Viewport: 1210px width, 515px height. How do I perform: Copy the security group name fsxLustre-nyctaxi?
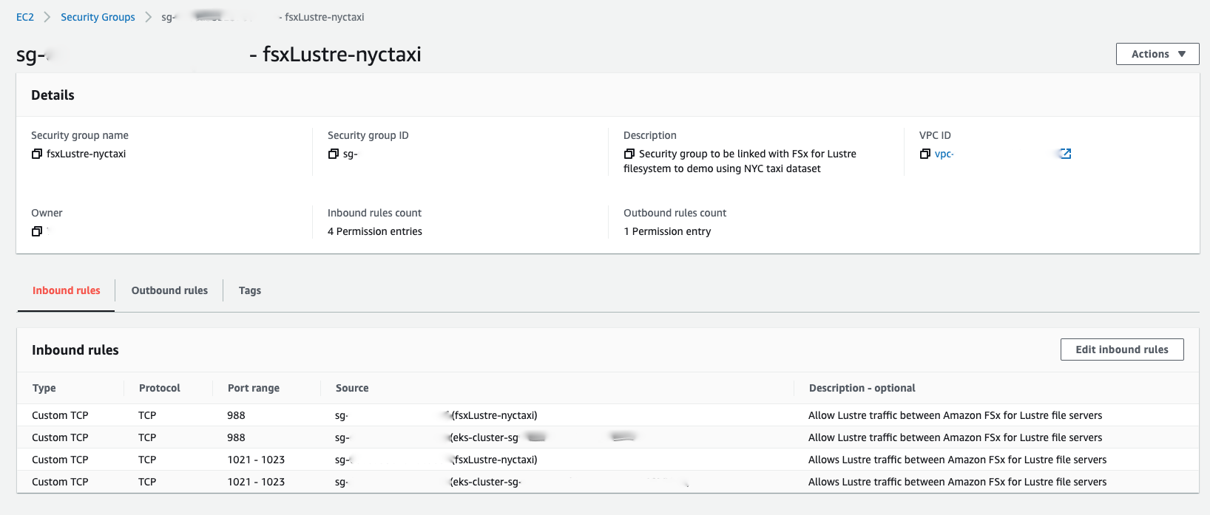click(37, 154)
